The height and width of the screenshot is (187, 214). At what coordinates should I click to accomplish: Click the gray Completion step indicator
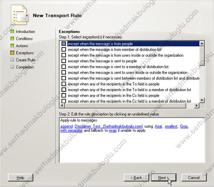coord(12,67)
